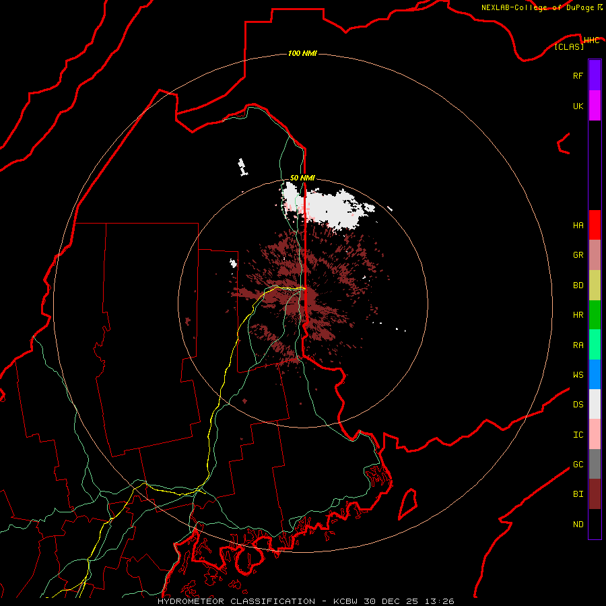Click the 'RA' legend label
Viewport: 606px width, 606px height.
pos(578,345)
